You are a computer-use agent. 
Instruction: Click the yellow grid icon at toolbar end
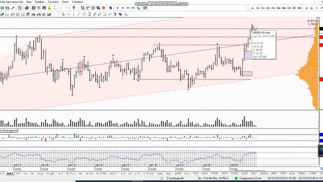(145, 8)
